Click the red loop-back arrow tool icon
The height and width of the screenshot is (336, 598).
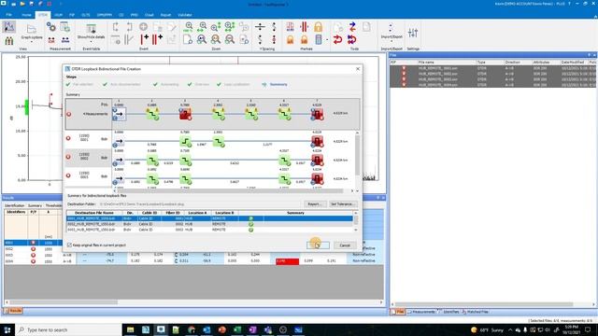pyautogui.click(x=337, y=39)
